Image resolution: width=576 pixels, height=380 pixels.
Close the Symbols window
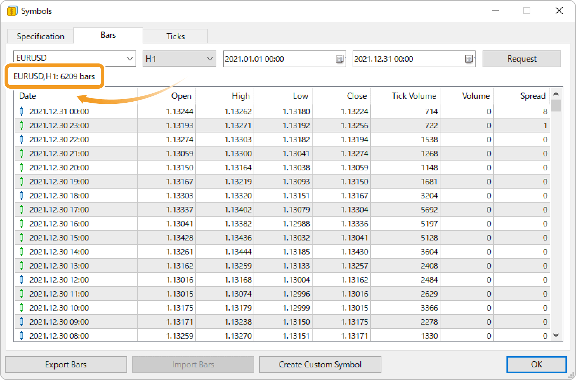click(559, 11)
